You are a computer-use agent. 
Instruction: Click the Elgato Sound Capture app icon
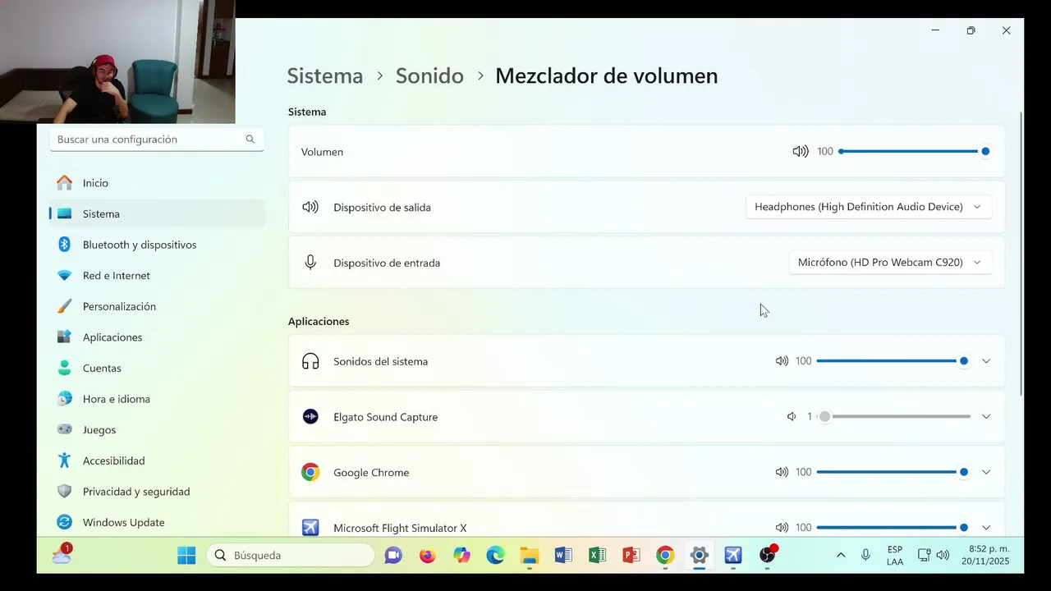(310, 416)
